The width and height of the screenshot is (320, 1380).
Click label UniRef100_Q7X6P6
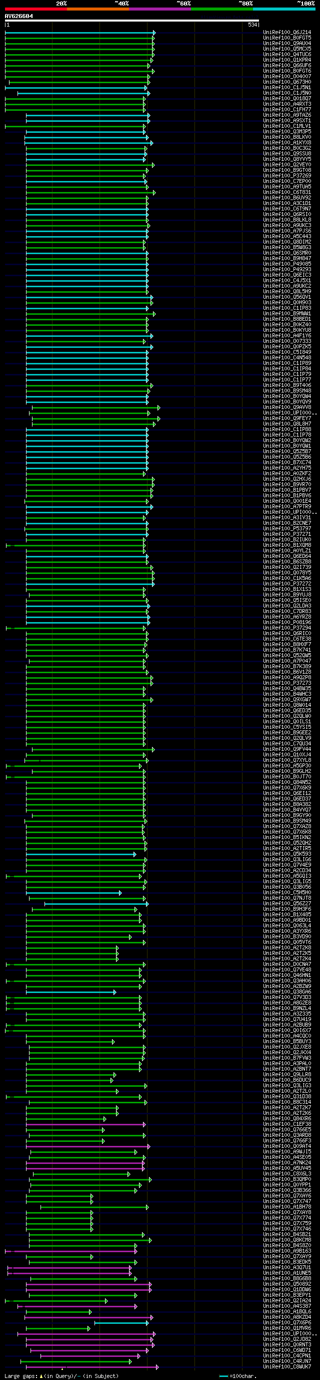tap(287, 1323)
